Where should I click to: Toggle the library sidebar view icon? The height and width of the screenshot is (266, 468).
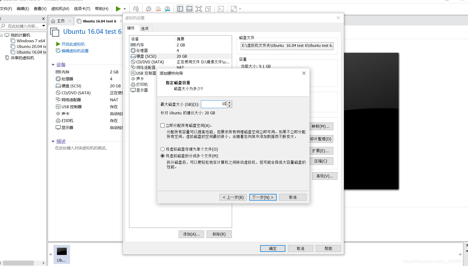[180, 9]
